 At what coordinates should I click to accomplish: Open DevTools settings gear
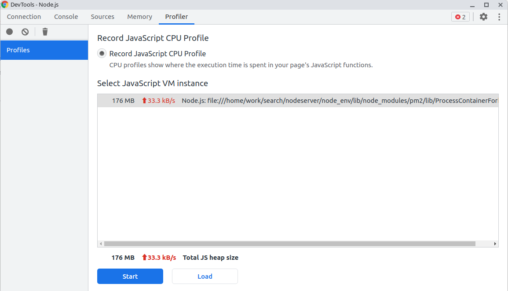[483, 17]
